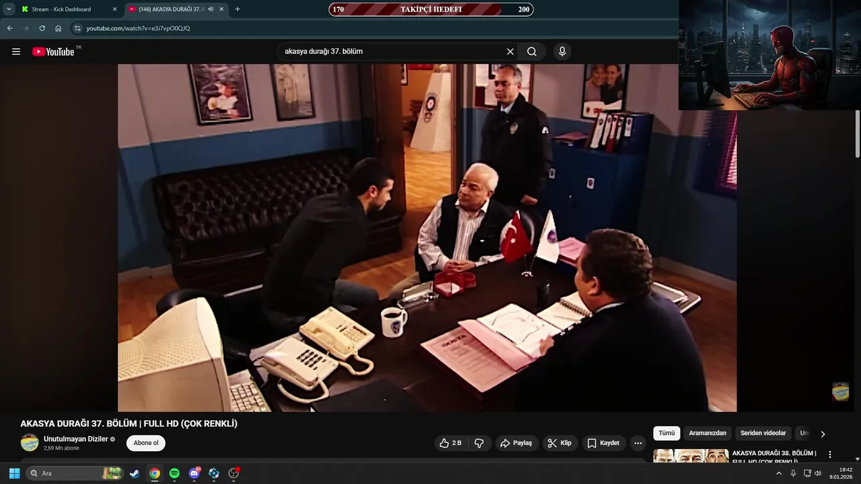The height and width of the screenshot is (484, 861).
Task: Click the TAKİPÇİ HEDEFI follower goal bar
Action: pos(430,9)
